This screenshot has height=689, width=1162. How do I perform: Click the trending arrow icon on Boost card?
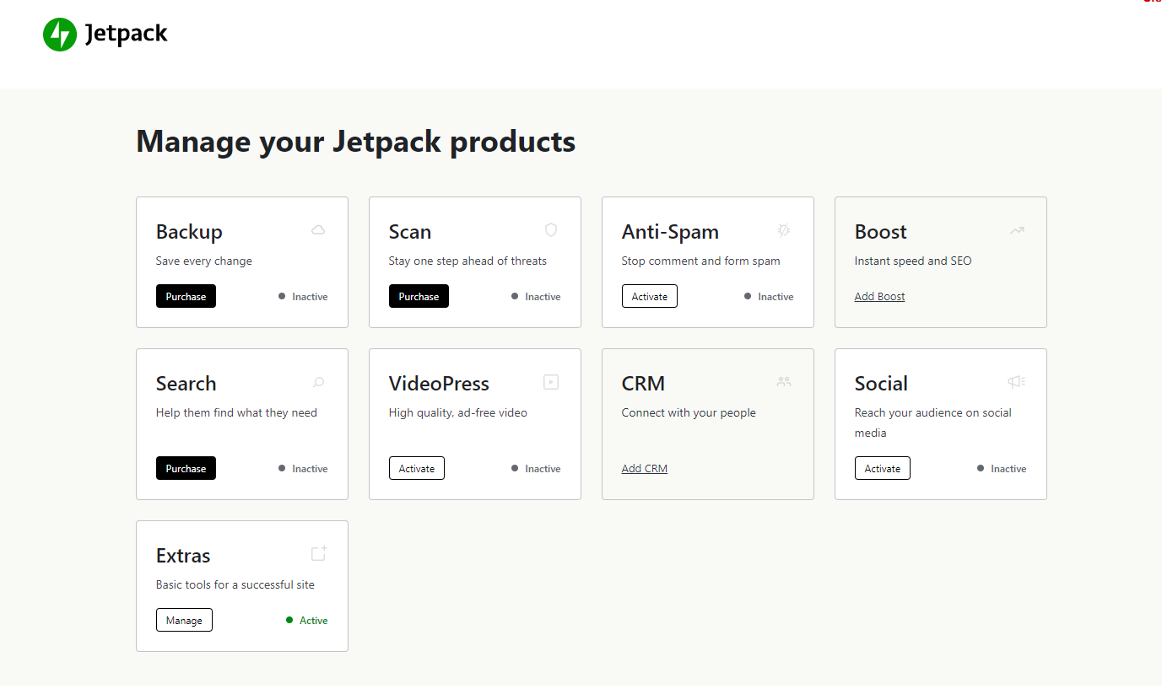(1016, 229)
